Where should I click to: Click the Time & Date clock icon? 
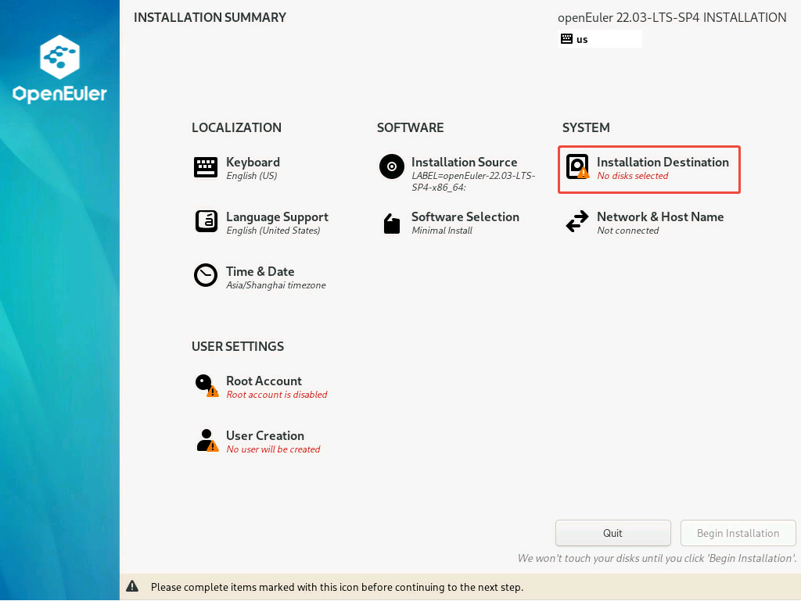(206, 276)
